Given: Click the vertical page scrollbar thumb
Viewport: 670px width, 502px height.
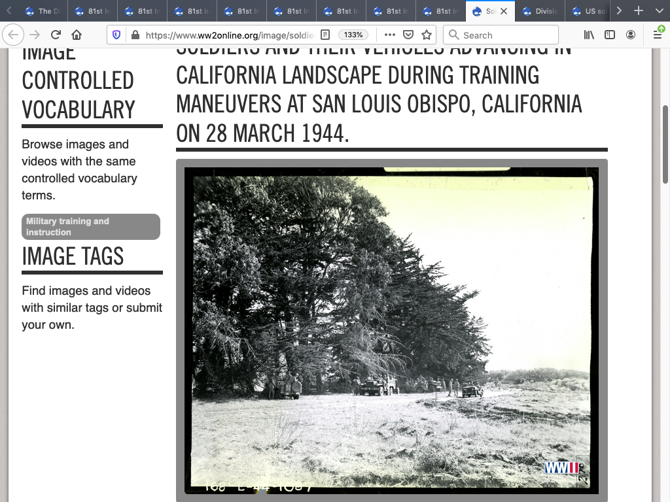Looking at the screenshot, I should point(665,144).
